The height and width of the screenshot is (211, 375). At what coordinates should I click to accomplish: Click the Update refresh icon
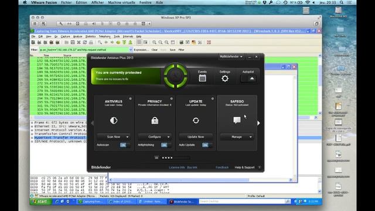[196, 120]
